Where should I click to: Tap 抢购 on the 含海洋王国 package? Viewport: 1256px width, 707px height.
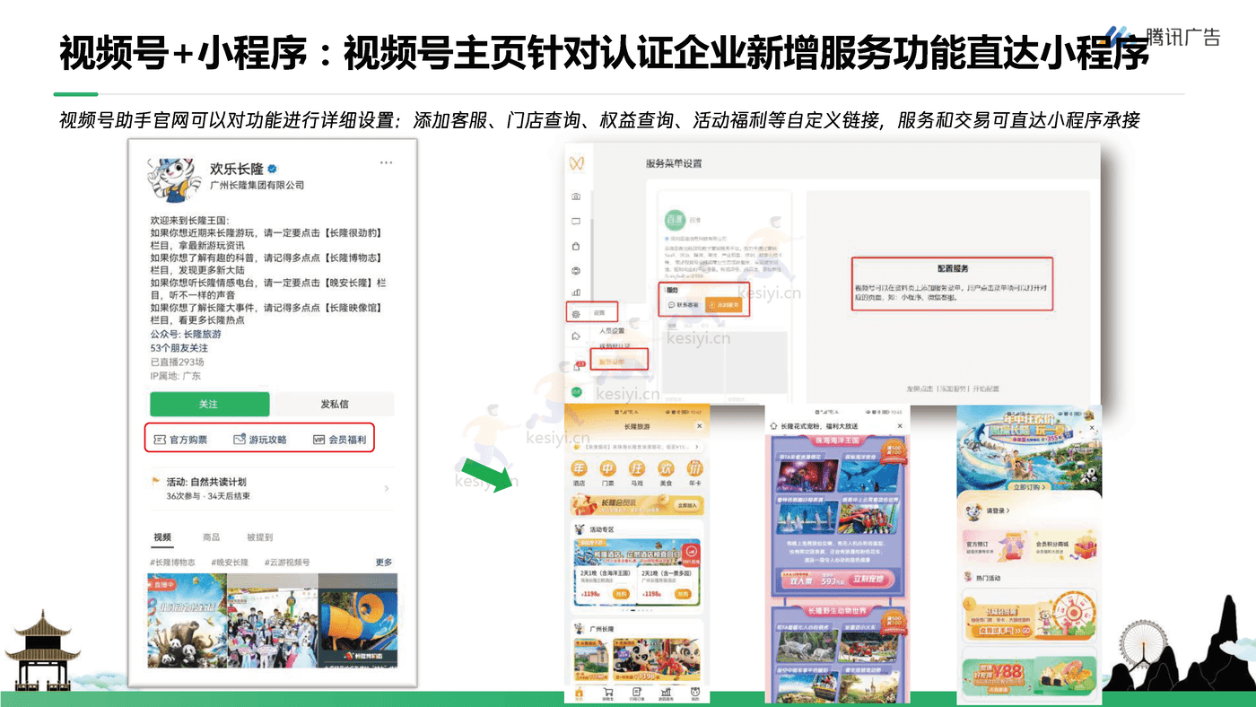621,594
